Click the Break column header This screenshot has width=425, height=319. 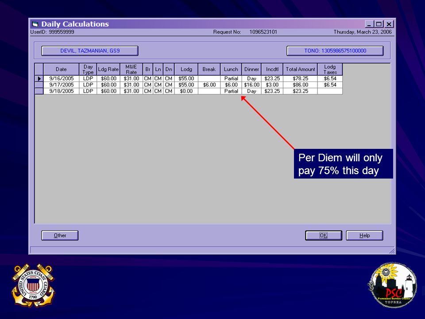[x=209, y=70]
